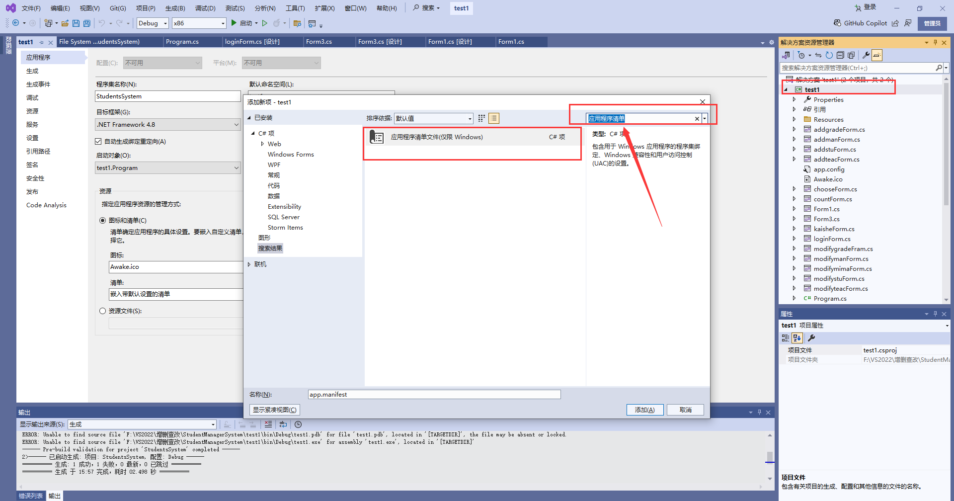Click the Add button in dialog
Viewport: 954px width, 501px height.
coord(644,410)
